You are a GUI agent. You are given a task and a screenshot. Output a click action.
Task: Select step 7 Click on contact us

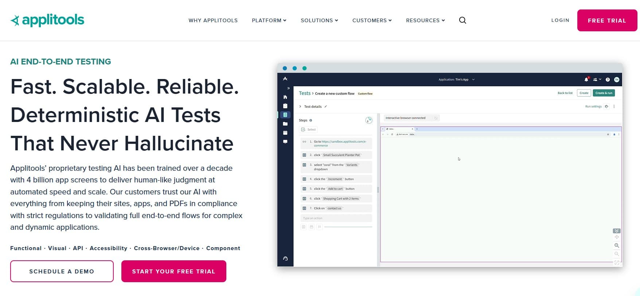point(336,208)
